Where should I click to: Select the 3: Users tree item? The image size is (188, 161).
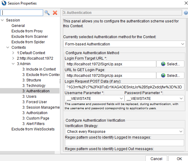click(29, 97)
